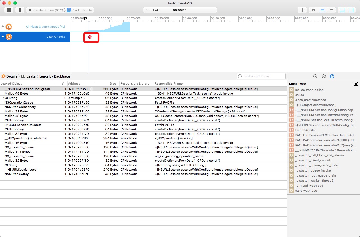
Task: Click the plus button to add an instrument
Action: click(x=302, y=10)
